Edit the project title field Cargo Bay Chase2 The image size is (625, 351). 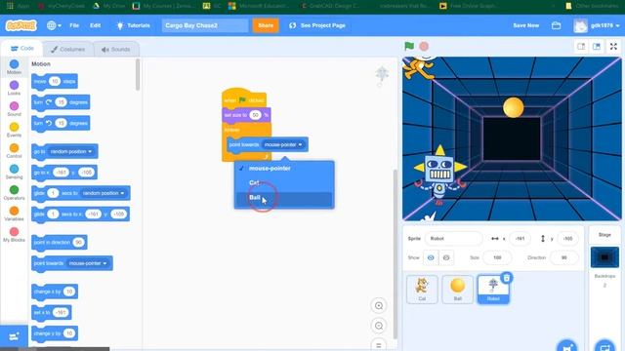tap(205, 25)
